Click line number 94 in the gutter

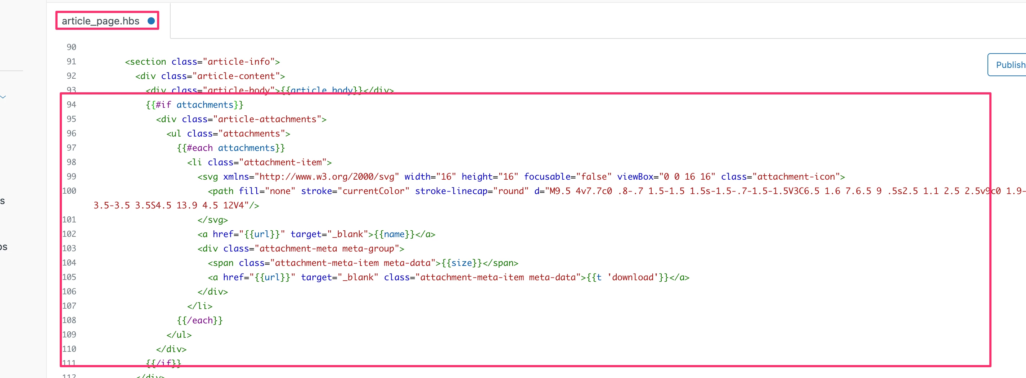point(71,105)
